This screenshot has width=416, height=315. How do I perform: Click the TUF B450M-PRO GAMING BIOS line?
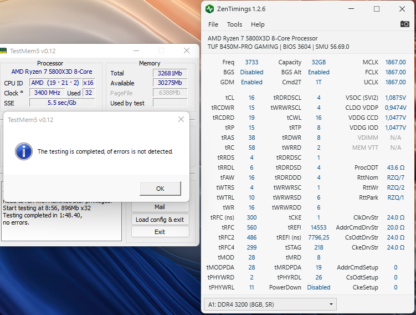[x=278, y=47]
